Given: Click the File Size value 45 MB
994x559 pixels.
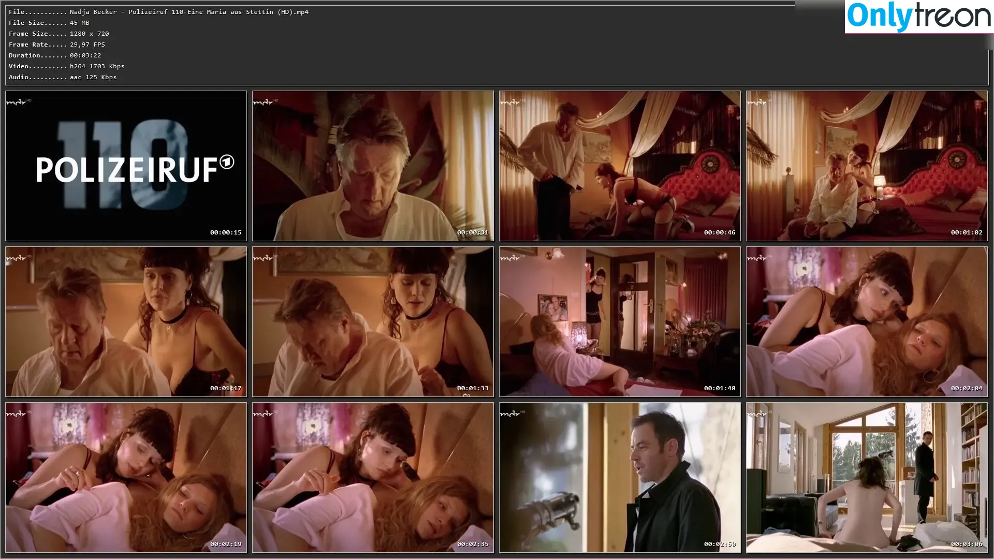Looking at the screenshot, I should coord(80,23).
